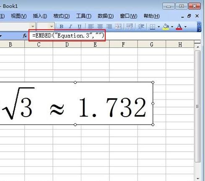Click Merge and Center icon

tap(118, 26)
